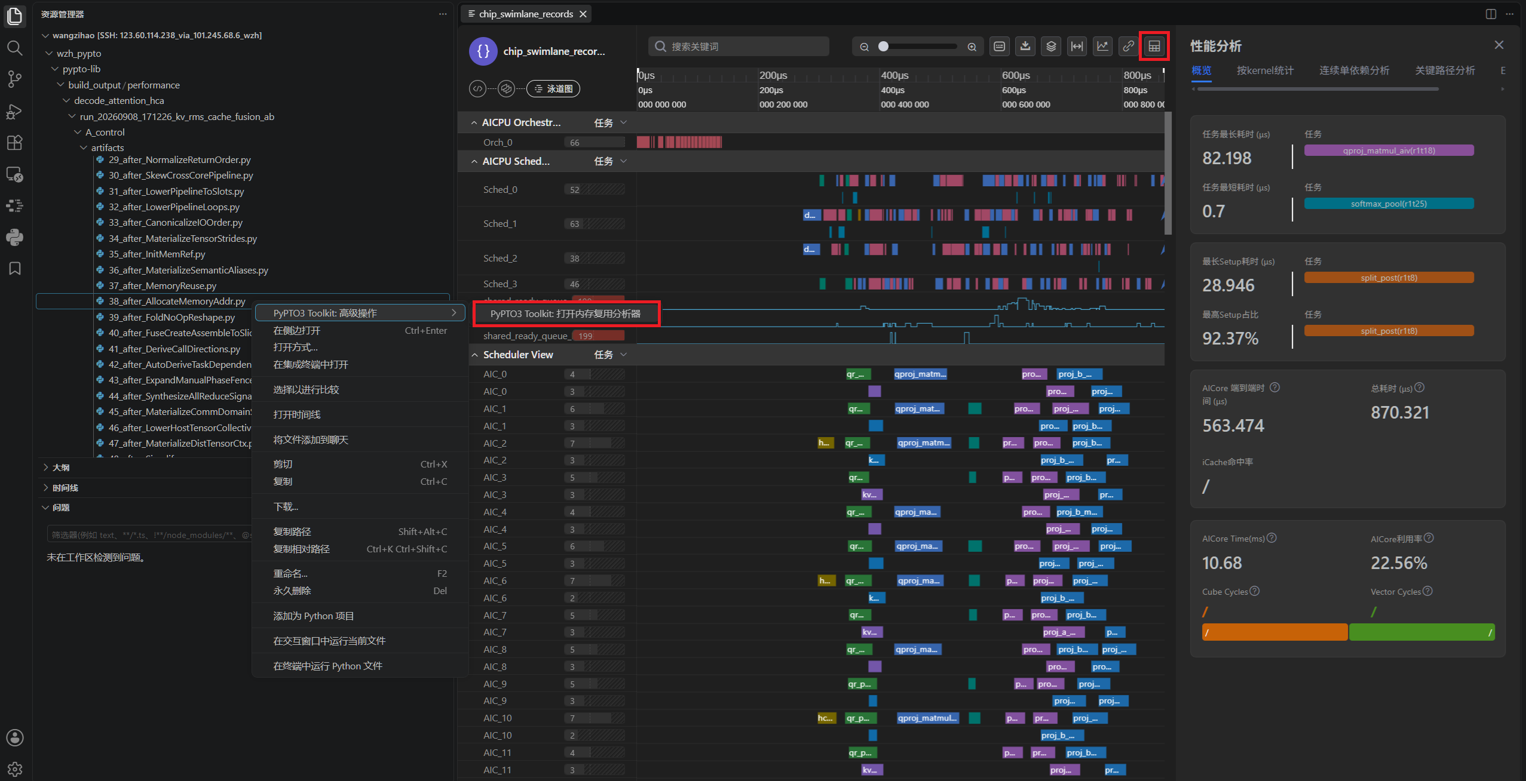Screen dimensions: 1526x781
Task: Click the layers stack toolbar icon
Action: 1051,46
